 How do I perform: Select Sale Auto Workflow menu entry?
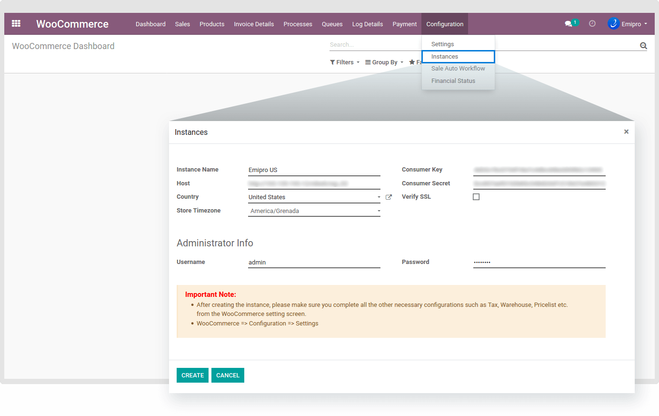pos(458,69)
